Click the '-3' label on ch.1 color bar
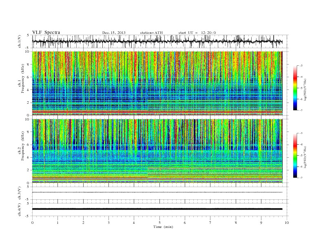Viewport: 323px width, 250px height. pyautogui.click(x=301, y=66)
